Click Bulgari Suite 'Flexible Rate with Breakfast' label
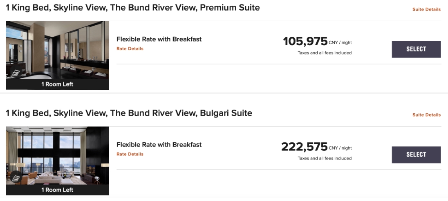 [x=159, y=145]
